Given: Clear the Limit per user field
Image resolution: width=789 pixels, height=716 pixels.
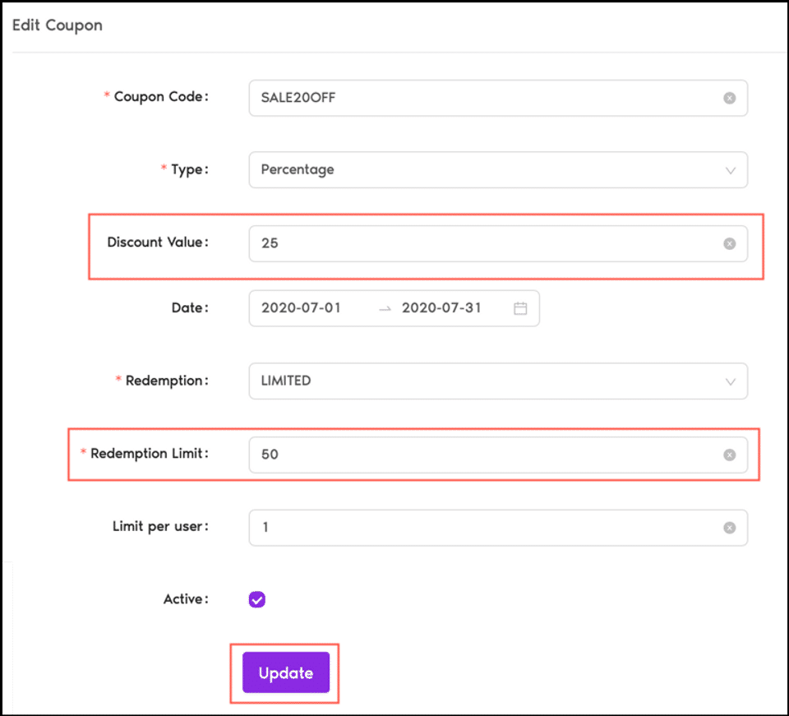Looking at the screenshot, I should pyautogui.click(x=729, y=528).
